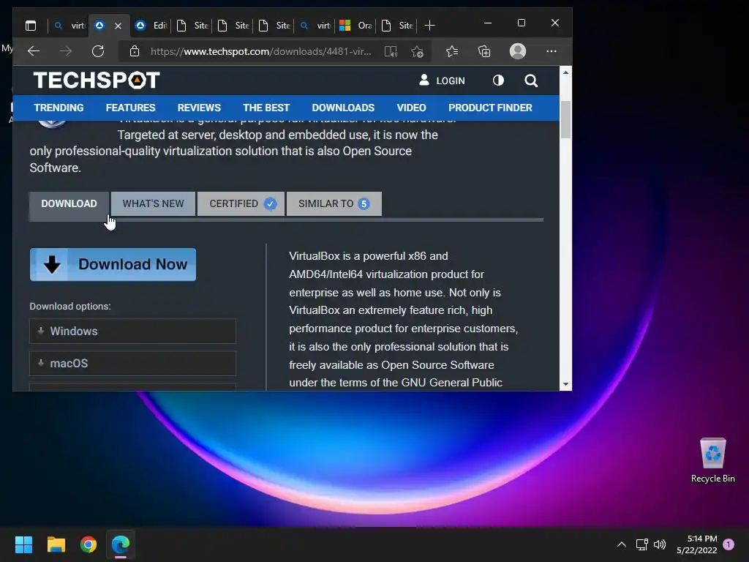Open the FEATURES menu
The width and height of the screenshot is (749, 562).
(130, 108)
